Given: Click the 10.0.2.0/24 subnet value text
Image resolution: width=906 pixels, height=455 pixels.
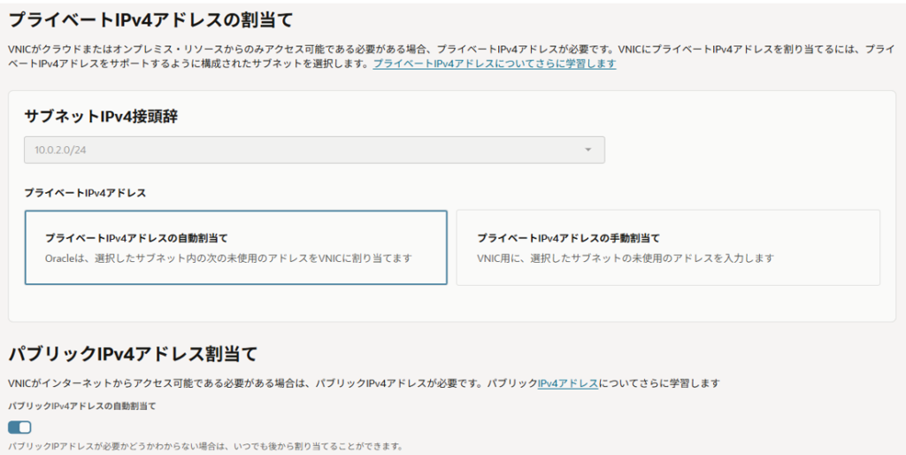Looking at the screenshot, I should tap(60, 150).
